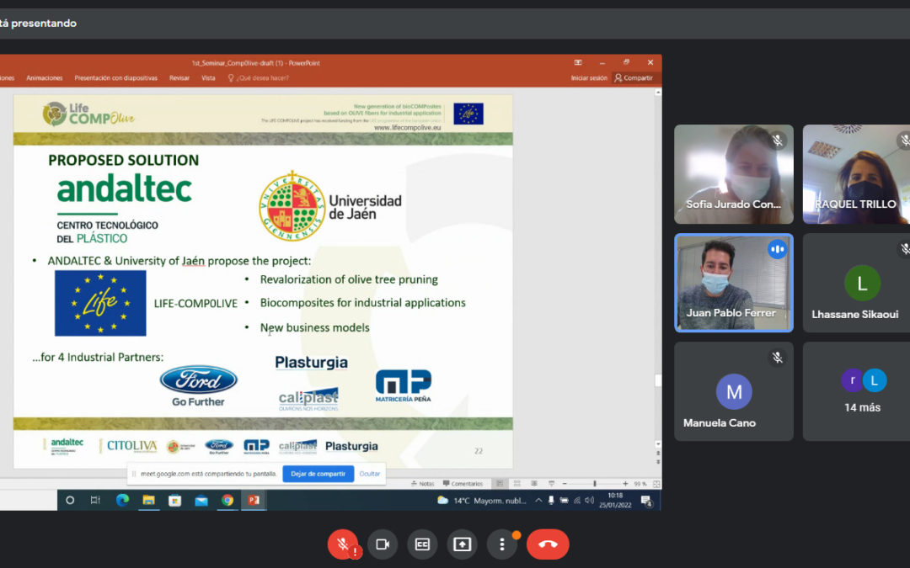This screenshot has height=568, width=910.
Task: Hang up the call
Action: coord(548,544)
